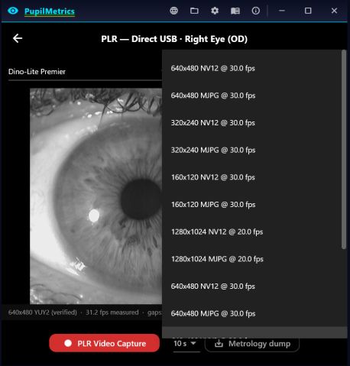Screen dimensions: 350x366
Task: Open the PupilMetrics title link
Action: click(50, 11)
